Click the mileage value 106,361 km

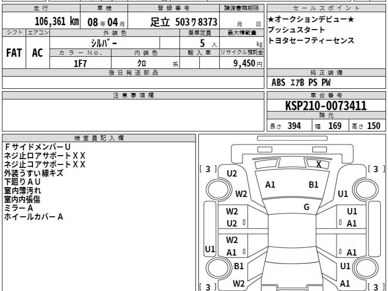tap(57, 22)
